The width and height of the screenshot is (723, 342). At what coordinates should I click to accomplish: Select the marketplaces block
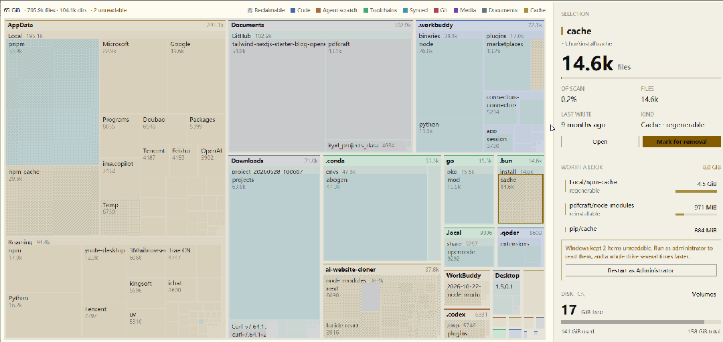click(507, 64)
